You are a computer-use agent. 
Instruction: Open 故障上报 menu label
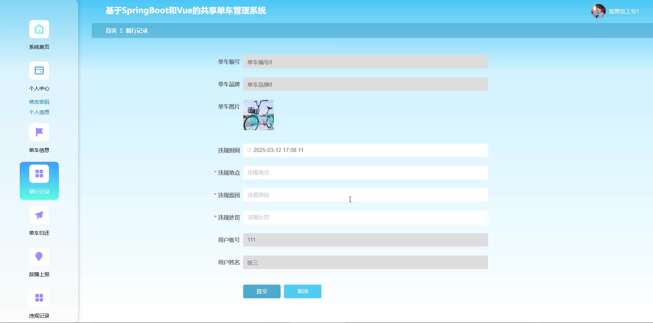point(39,274)
